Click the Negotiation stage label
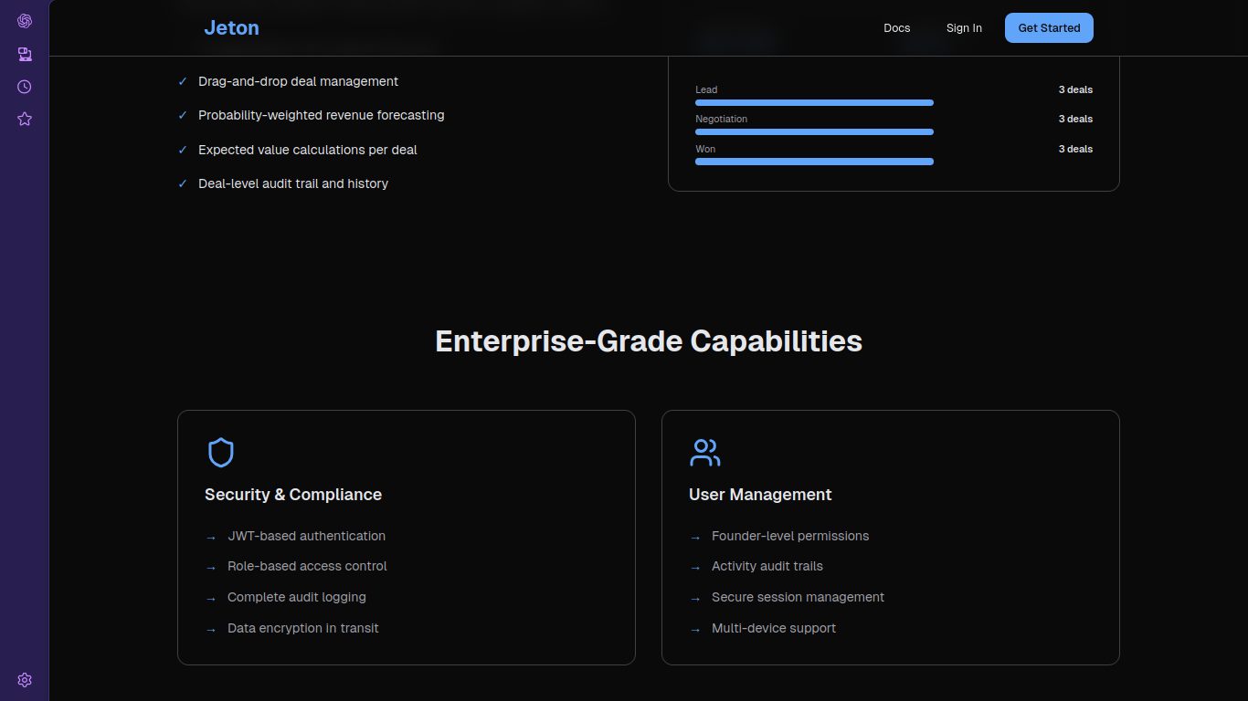Viewport: 1248px width, 701px height. (x=721, y=119)
